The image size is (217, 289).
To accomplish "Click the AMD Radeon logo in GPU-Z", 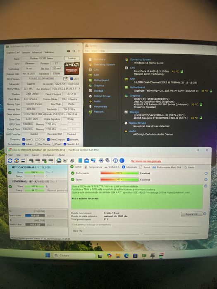I will 72,68.
